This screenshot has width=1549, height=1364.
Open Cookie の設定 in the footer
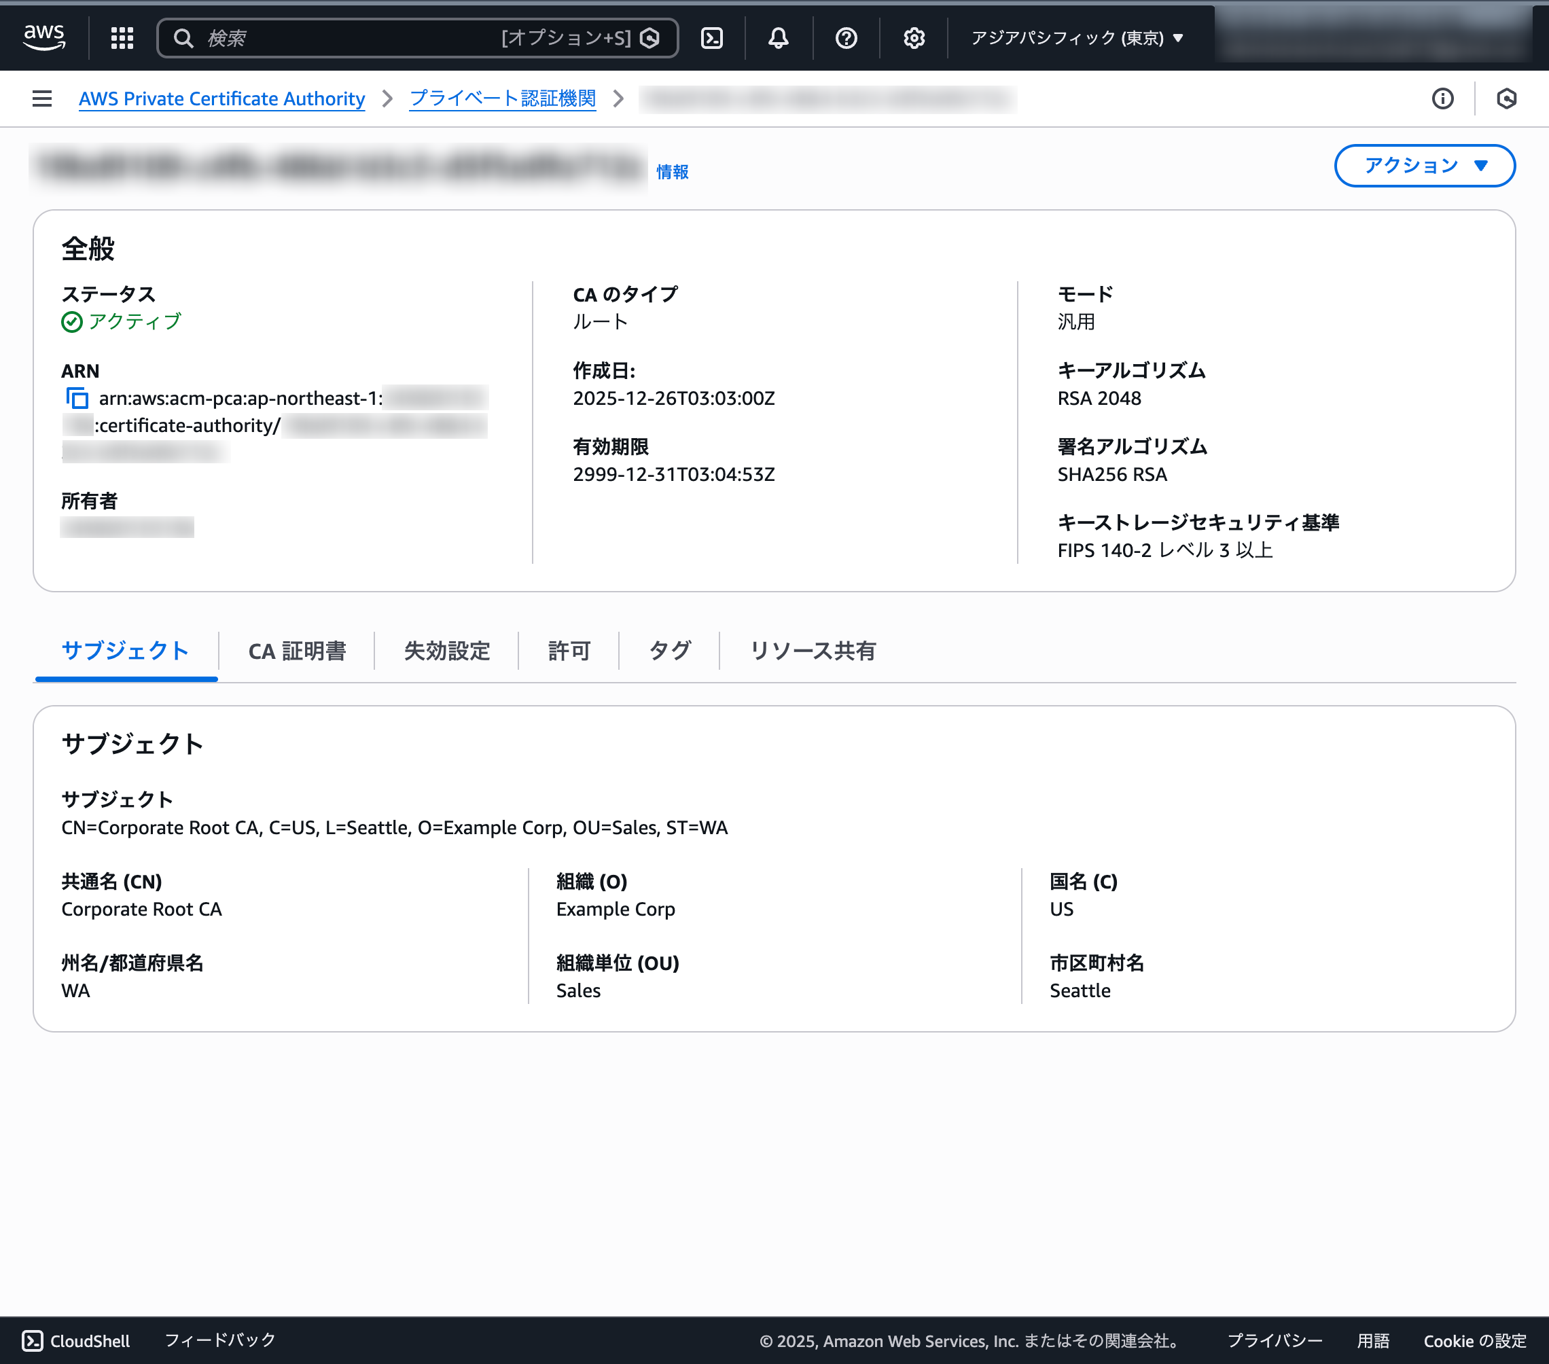1472,1340
